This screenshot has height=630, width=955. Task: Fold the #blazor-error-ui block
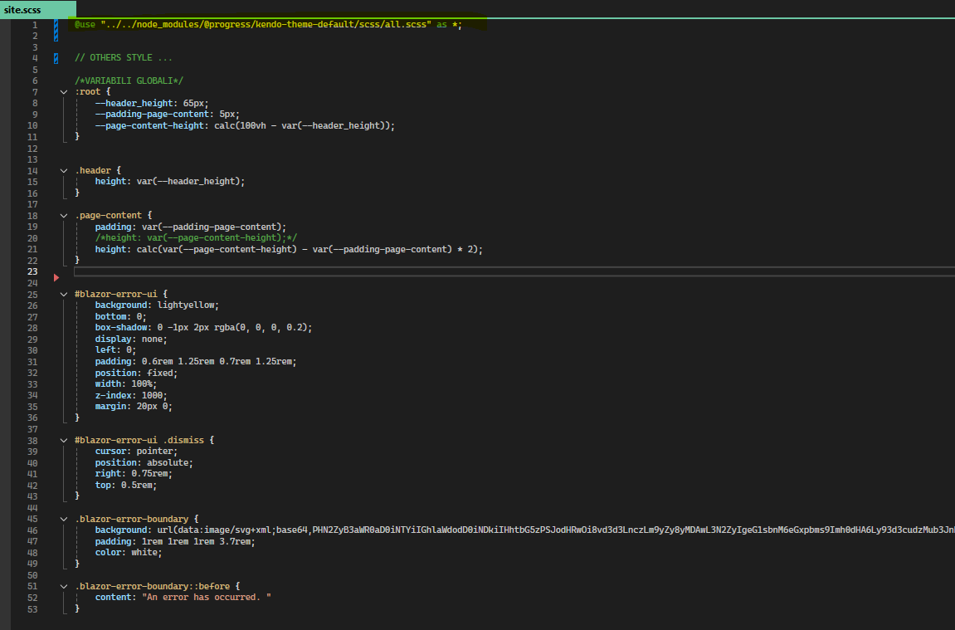(x=64, y=294)
